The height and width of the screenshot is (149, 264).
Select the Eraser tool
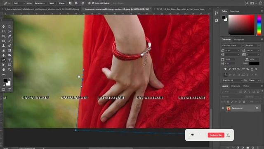3,50
